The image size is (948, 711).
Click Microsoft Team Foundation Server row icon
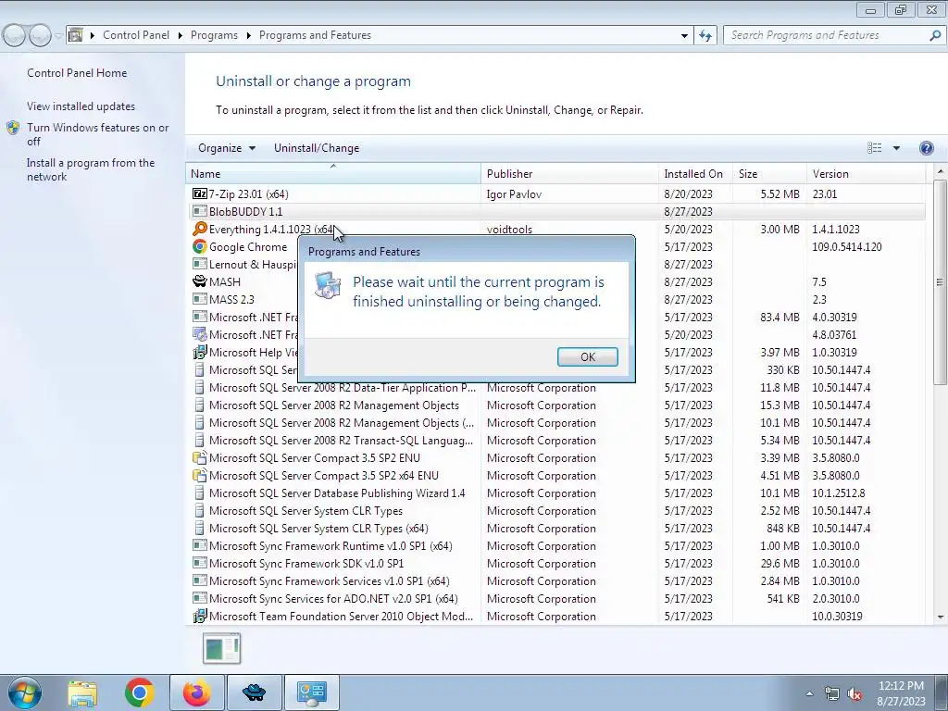tap(200, 616)
